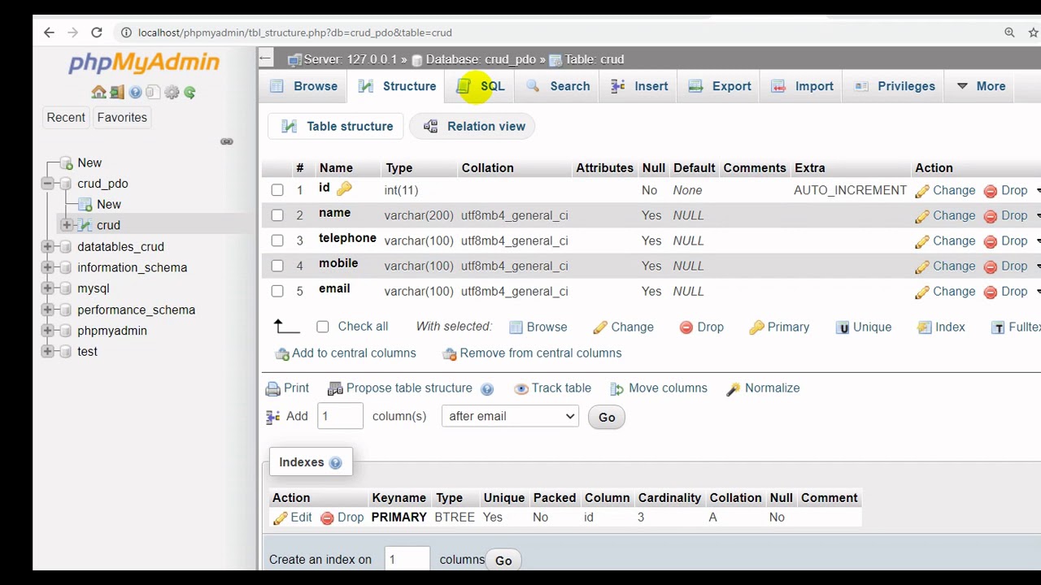Click Browse in With selected row
The height and width of the screenshot is (585, 1041).
coord(538,327)
